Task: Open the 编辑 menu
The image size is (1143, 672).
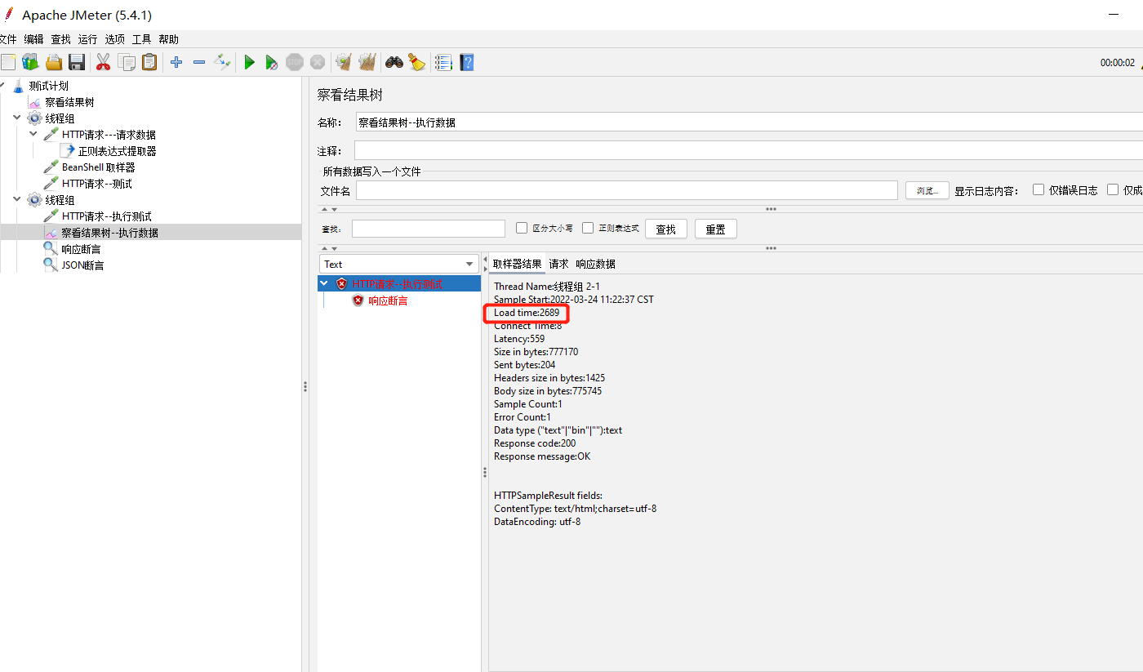Action: pos(33,39)
